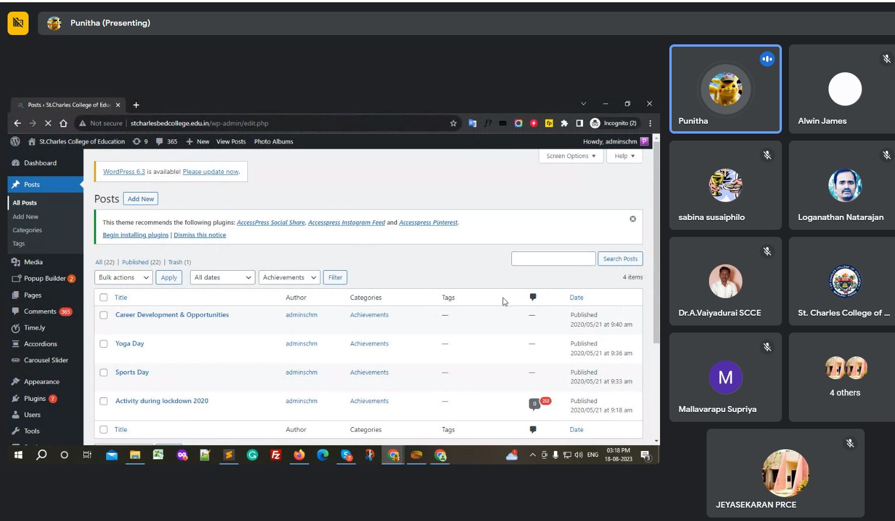This screenshot has width=895, height=521.
Task: Click the WordPress logo in admin bar
Action: (x=16, y=141)
